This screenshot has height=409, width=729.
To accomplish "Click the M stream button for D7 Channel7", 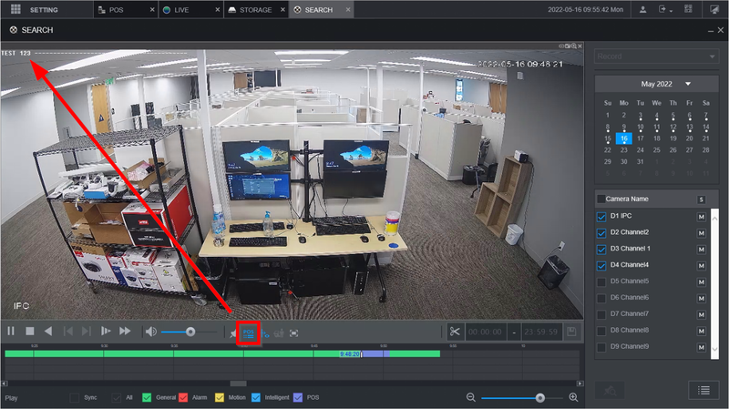I will [702, 314].
